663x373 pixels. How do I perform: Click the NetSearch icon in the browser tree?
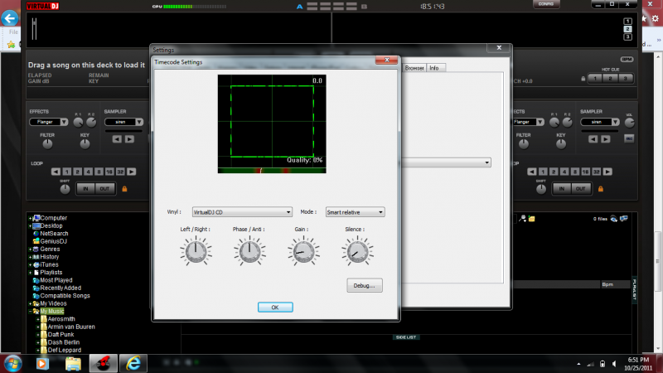coord(35,234)
